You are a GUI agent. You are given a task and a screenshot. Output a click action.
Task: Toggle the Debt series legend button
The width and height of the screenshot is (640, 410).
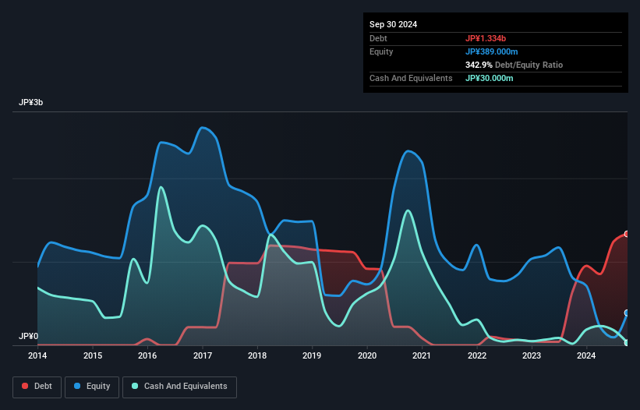(x=37, y=387)
